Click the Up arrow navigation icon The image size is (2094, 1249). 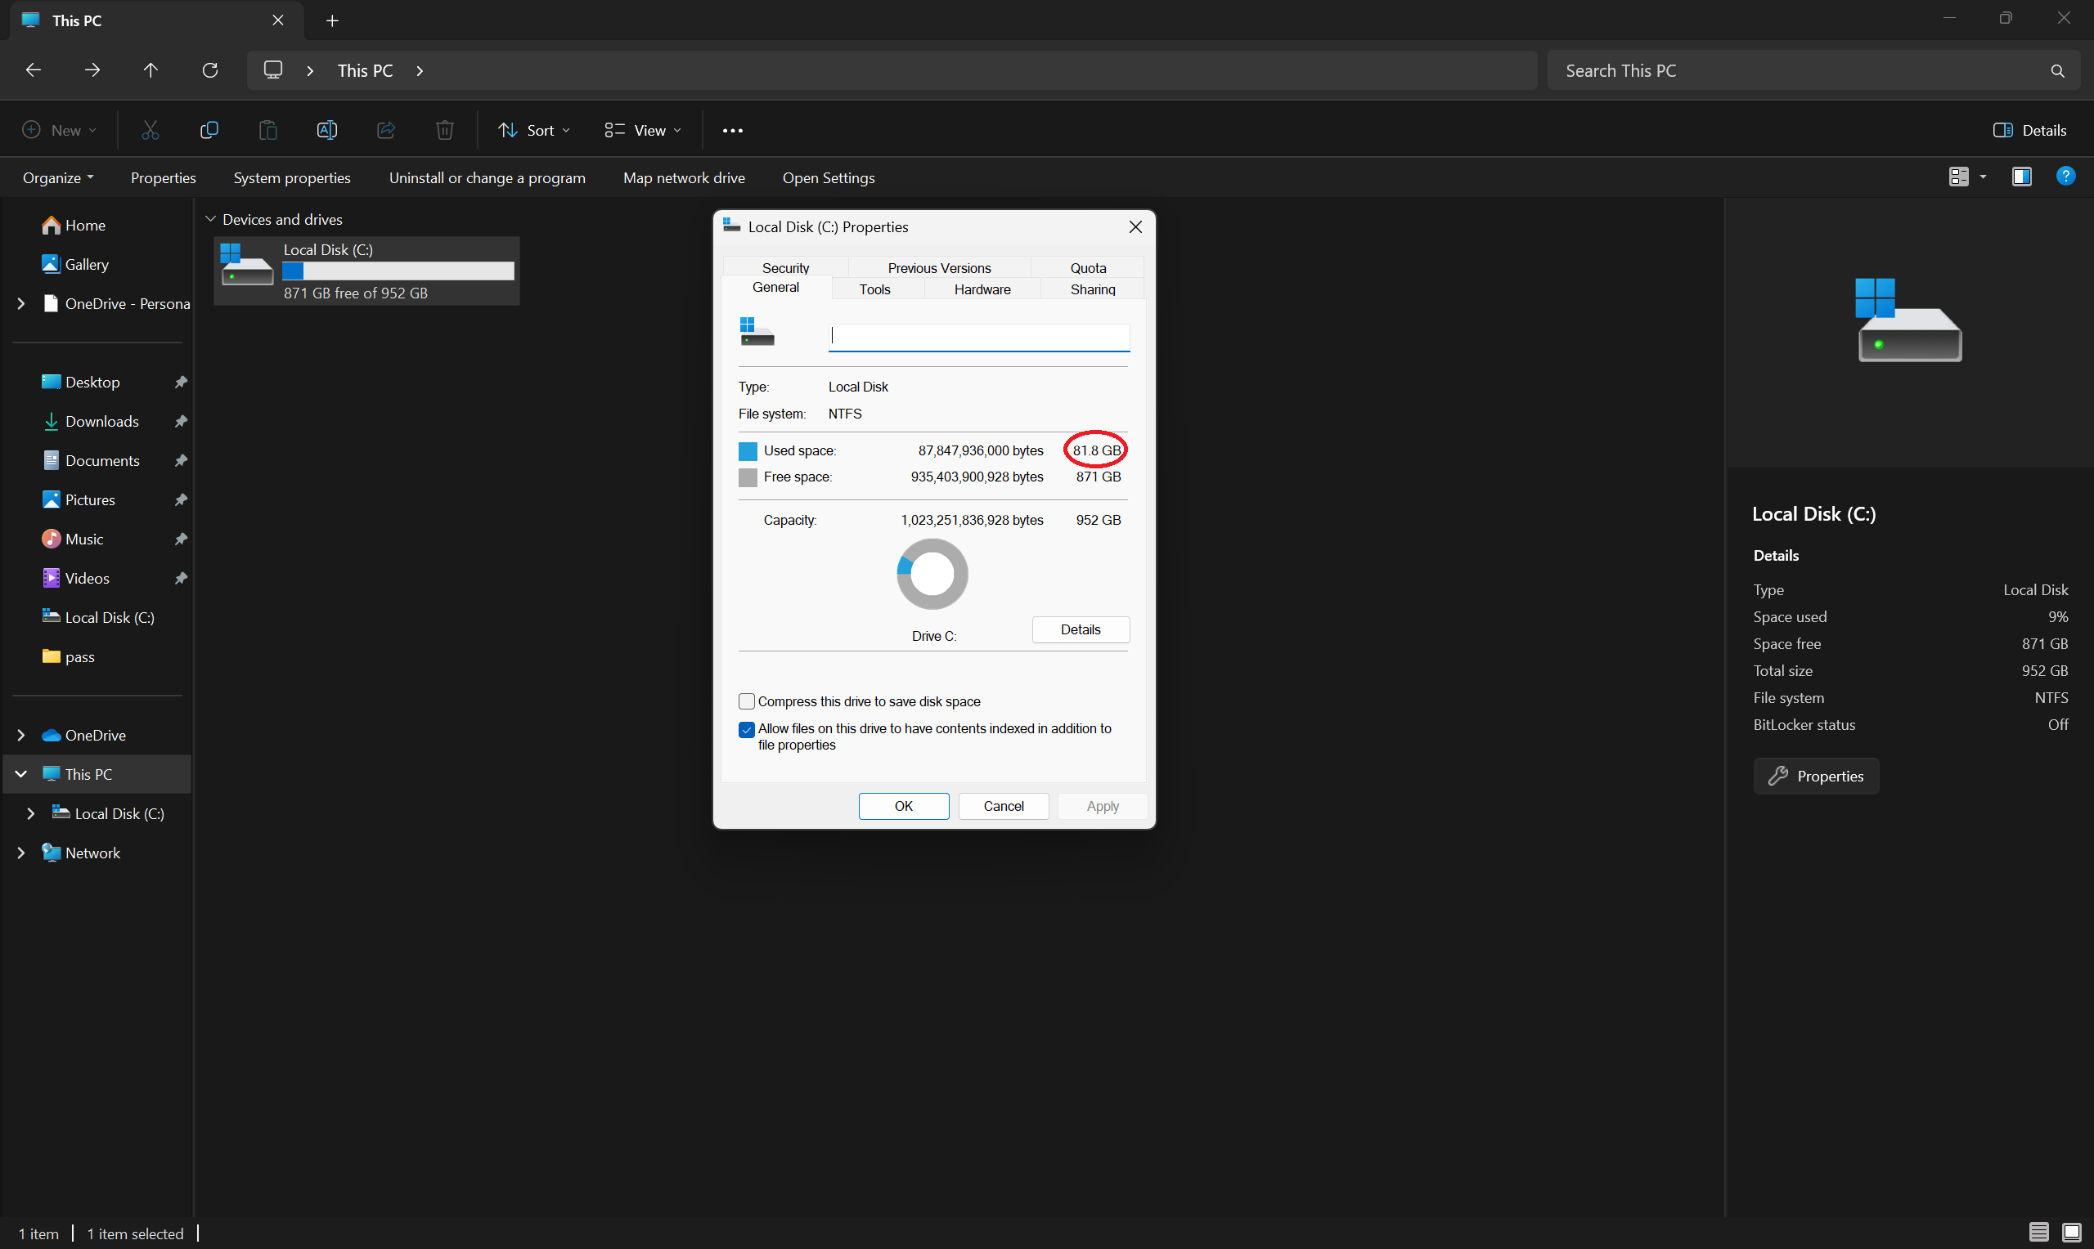[x=151, y=69]
